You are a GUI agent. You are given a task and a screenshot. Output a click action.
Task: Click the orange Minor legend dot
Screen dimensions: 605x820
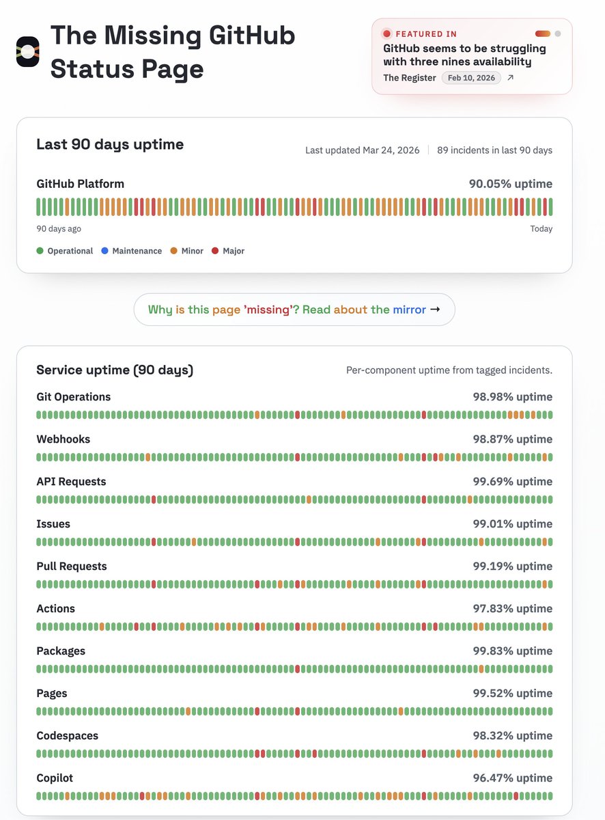tap(174, 251)
